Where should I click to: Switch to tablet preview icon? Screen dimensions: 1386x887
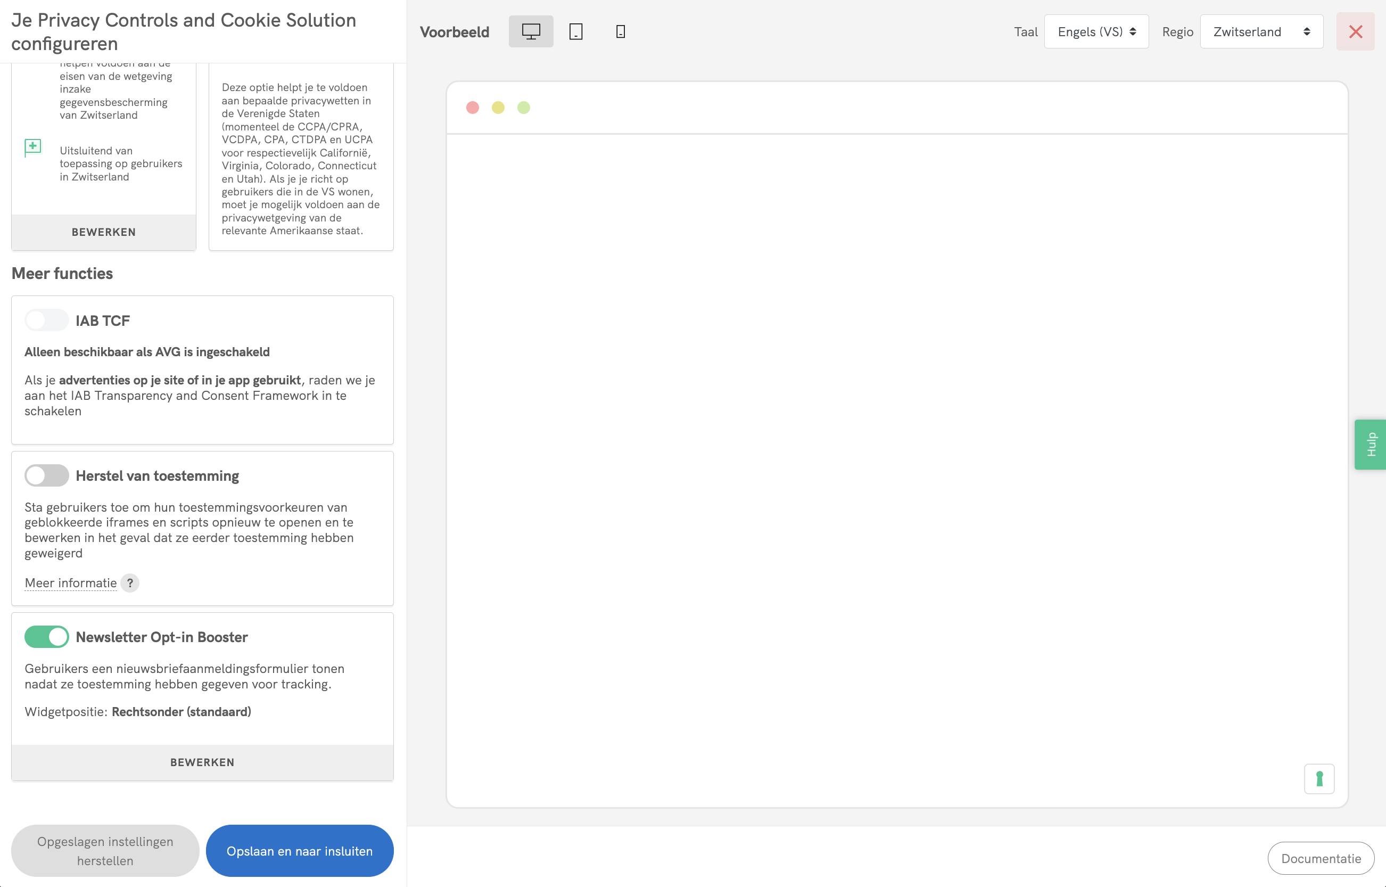575,32
